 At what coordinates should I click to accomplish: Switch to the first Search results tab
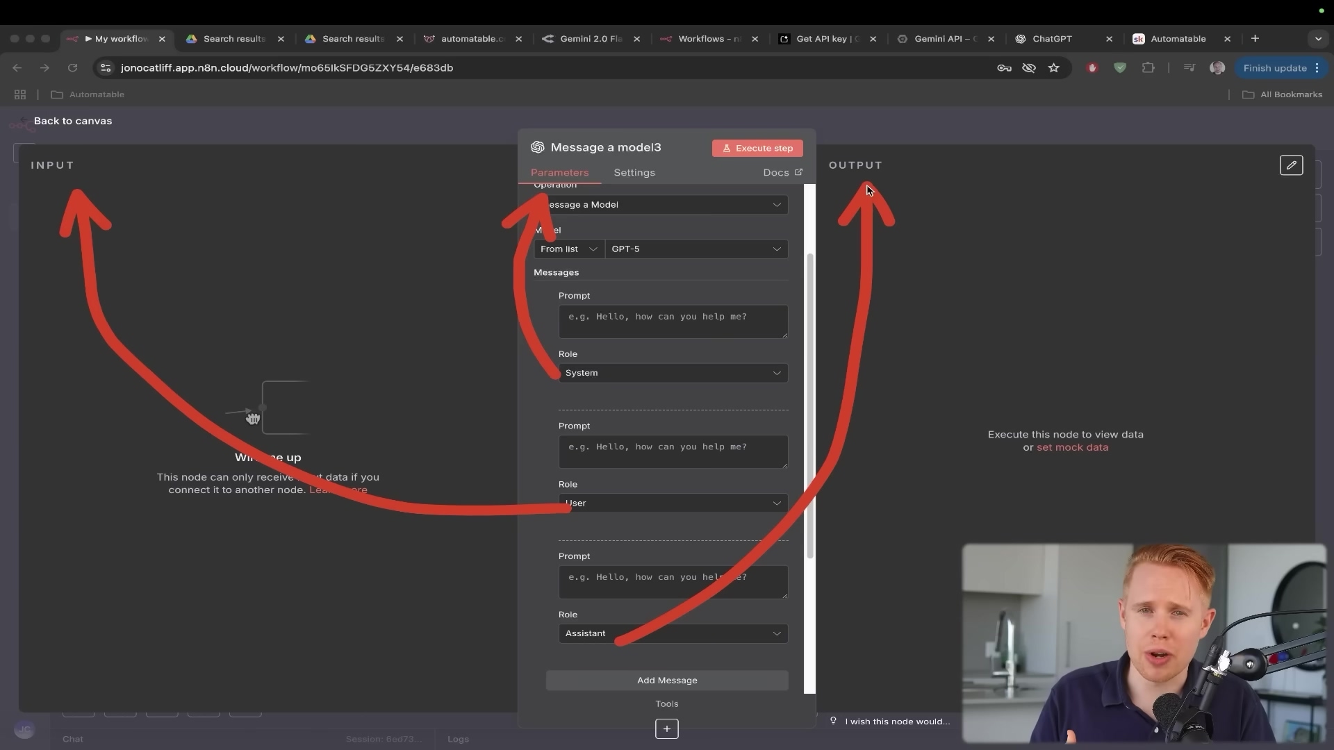(234, 39)
